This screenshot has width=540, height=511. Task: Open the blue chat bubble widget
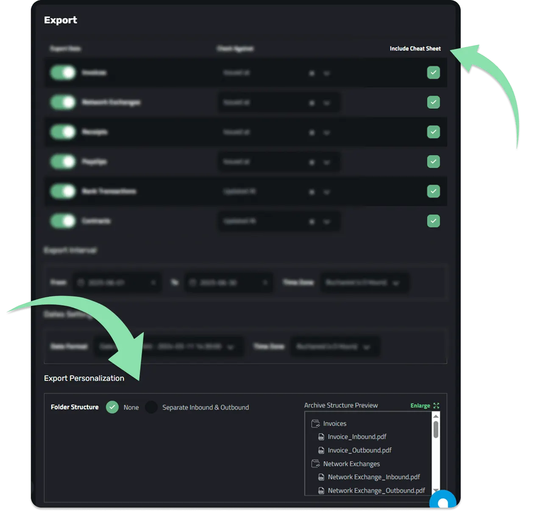[443, 500]
